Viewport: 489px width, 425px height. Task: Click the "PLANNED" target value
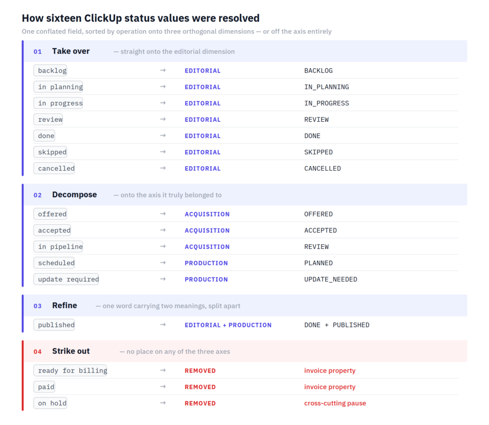click(x=319, y=263)
